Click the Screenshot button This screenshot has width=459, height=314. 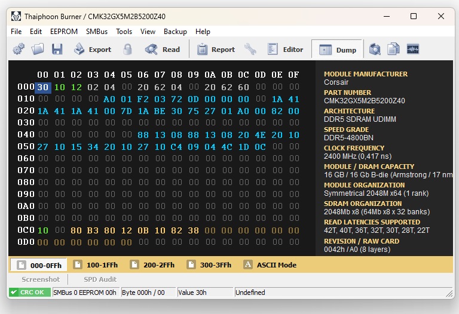pyautogui.click(x=41, y=279)
